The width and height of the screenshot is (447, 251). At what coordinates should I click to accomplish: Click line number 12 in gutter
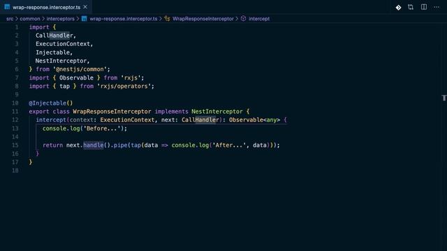pyautogui.click(x=15, y=120)
